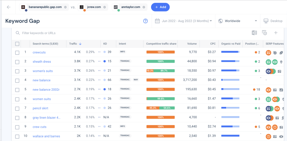Click target-shaped SERP icon in crewcuts row
The image size is (287, 141).
click(x=275, y=53)
